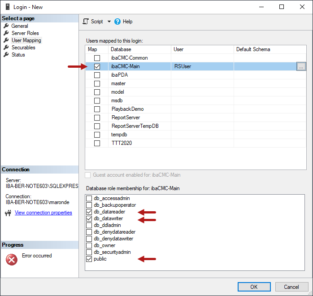
Task: Close the Login - New window
Action: (302, 7)
